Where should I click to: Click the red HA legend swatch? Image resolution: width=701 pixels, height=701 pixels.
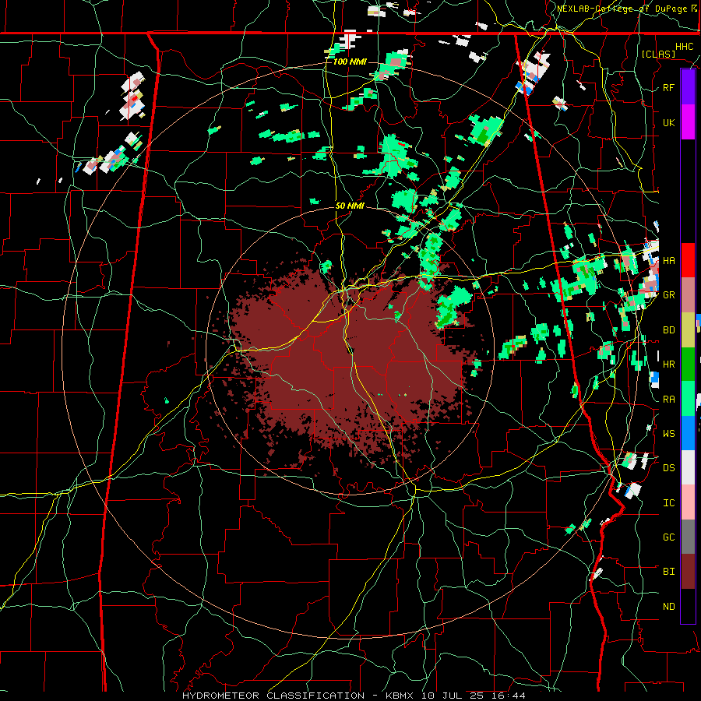pyautogui.click(x=688, y=260)
